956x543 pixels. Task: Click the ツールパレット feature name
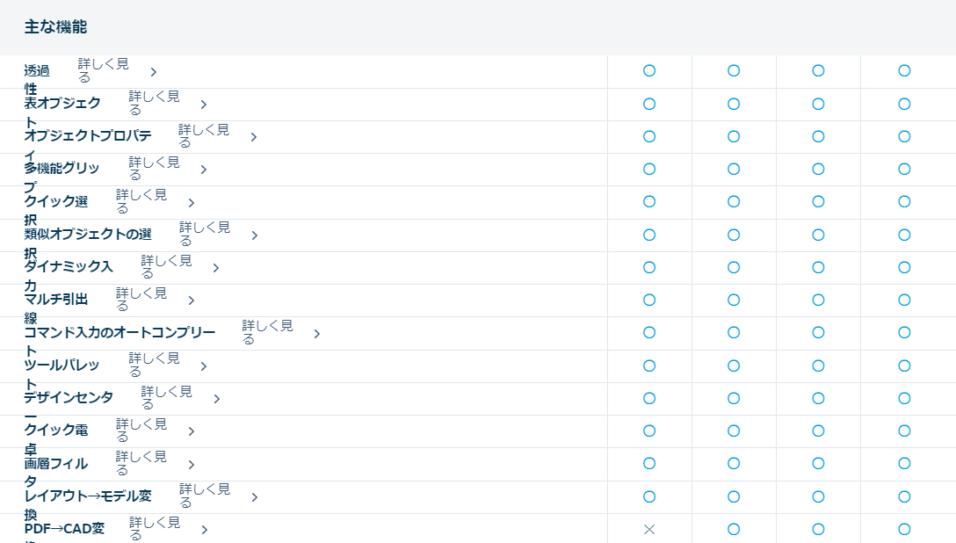click(x=62, y=365)
